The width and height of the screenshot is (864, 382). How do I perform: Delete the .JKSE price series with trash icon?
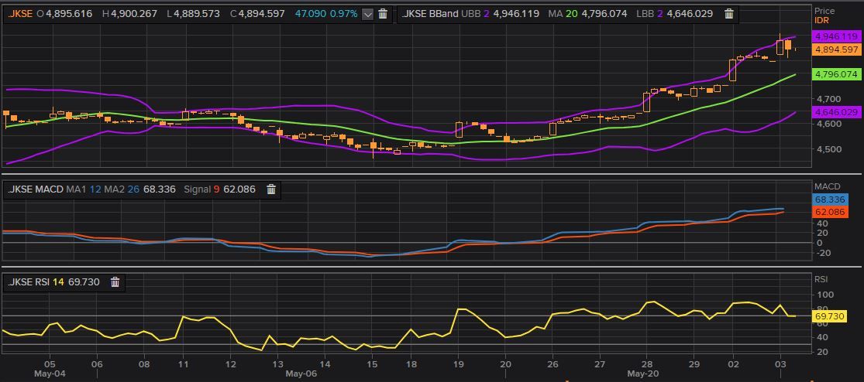(383, 14)
